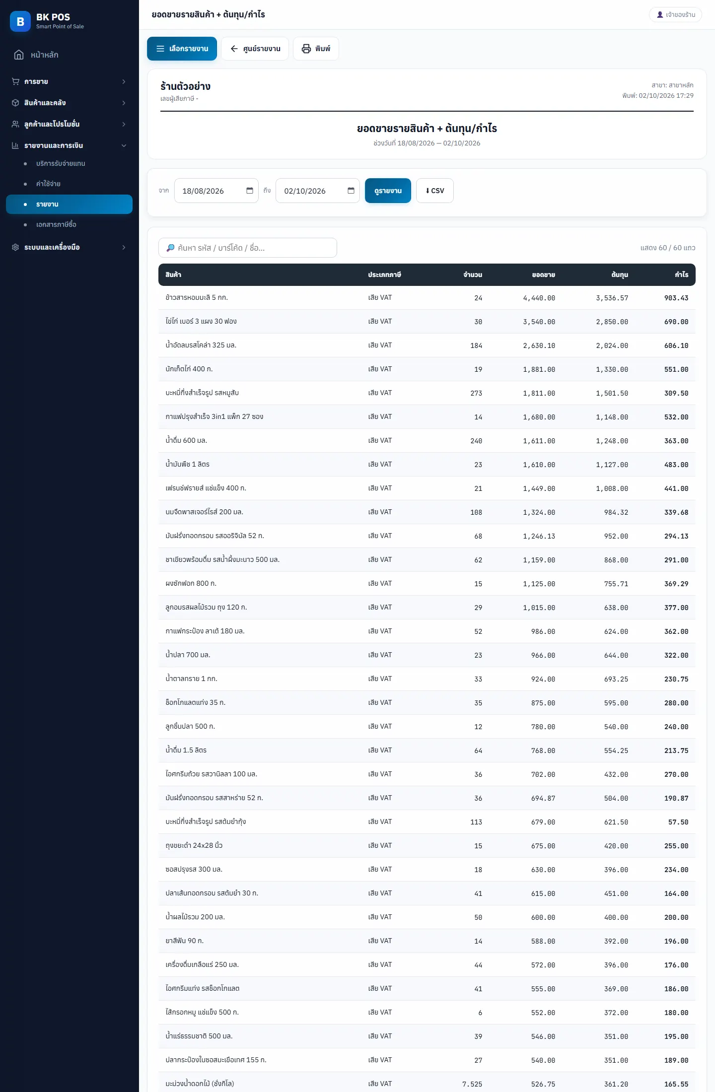
Task: Click the system and tools gear icon
Action: [15, 247]
